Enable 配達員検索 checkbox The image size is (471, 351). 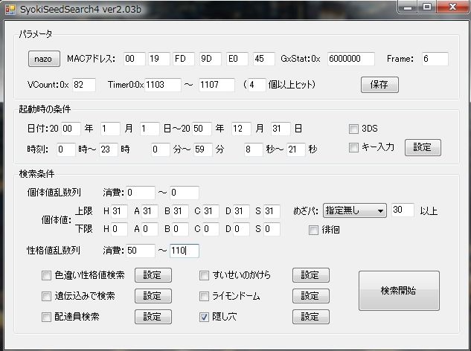click(46, 317)
